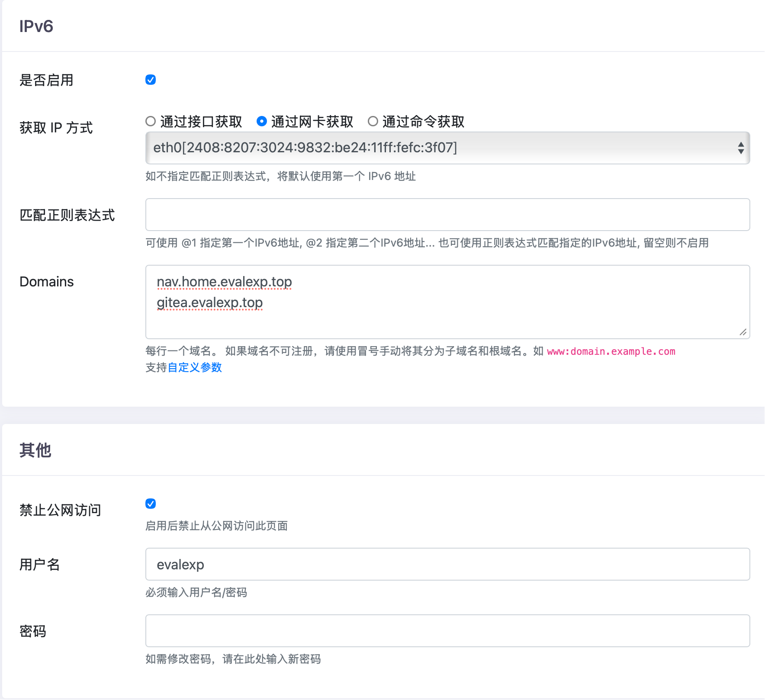Click the 密码 field label
The image size is (765, 700).
33,631
